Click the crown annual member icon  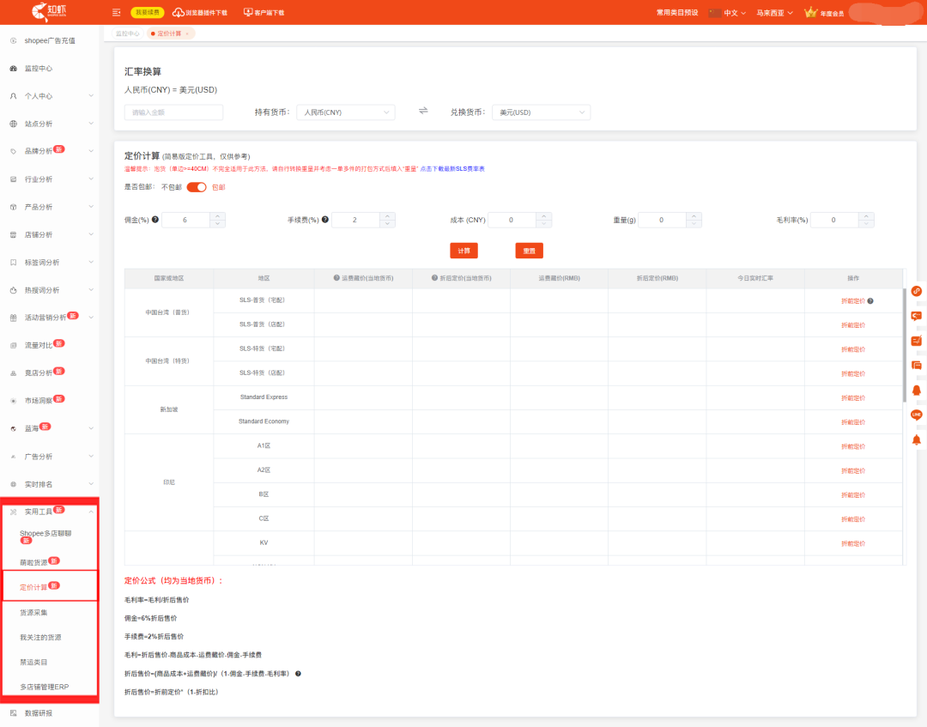tap(810, 12)
